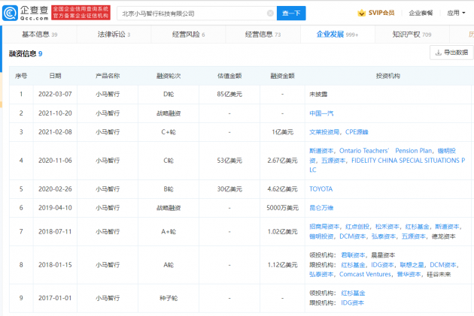Open investor link 君联资本
The image size is (474, 316).
click(353, 255)
